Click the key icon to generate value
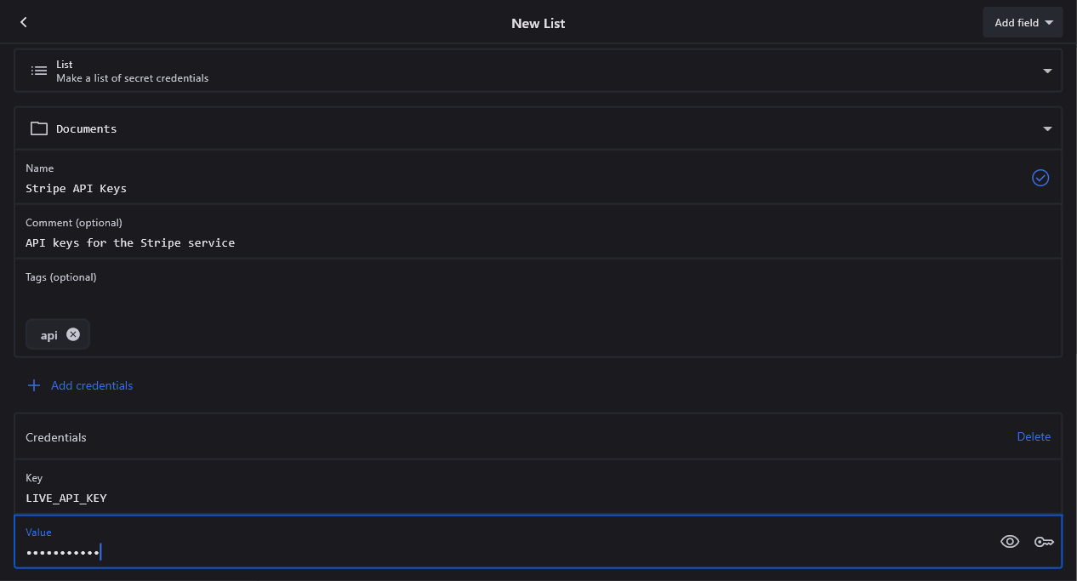This screenshot has height=581, width=1077. coord(1044,542)
